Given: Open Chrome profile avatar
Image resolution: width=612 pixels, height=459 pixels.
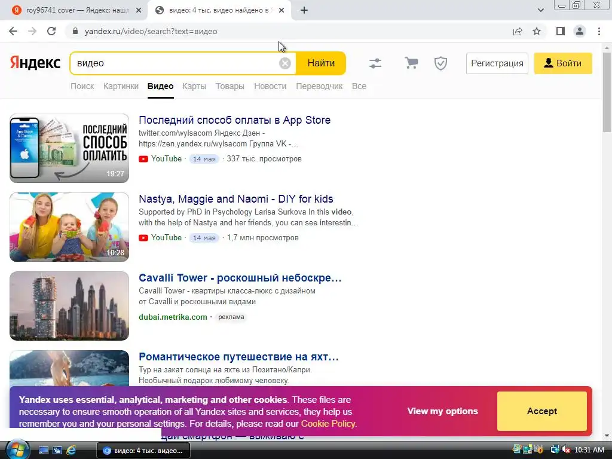Looking at the screenshot, I should [x=580, y=31].
